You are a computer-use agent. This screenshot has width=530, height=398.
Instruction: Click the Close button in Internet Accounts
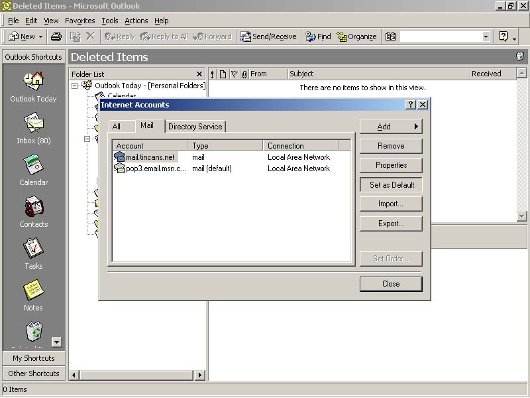point(391,284)
